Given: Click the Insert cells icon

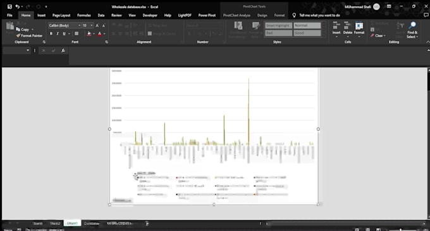Looking at the screenshot, I should [336, 26].
